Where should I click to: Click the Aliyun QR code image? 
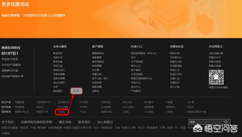[216, 77]
